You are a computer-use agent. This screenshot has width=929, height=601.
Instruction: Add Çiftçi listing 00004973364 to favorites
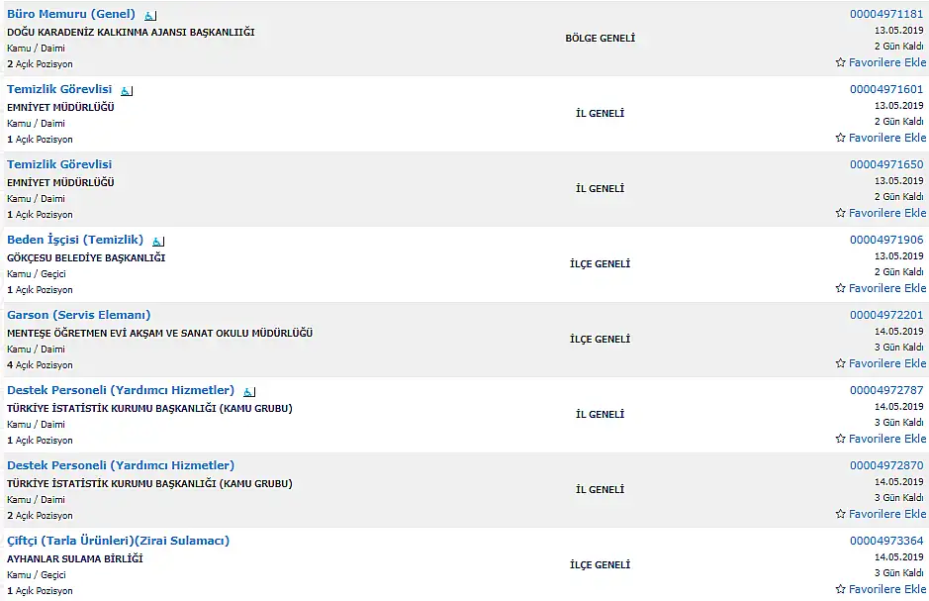point(881,589)
